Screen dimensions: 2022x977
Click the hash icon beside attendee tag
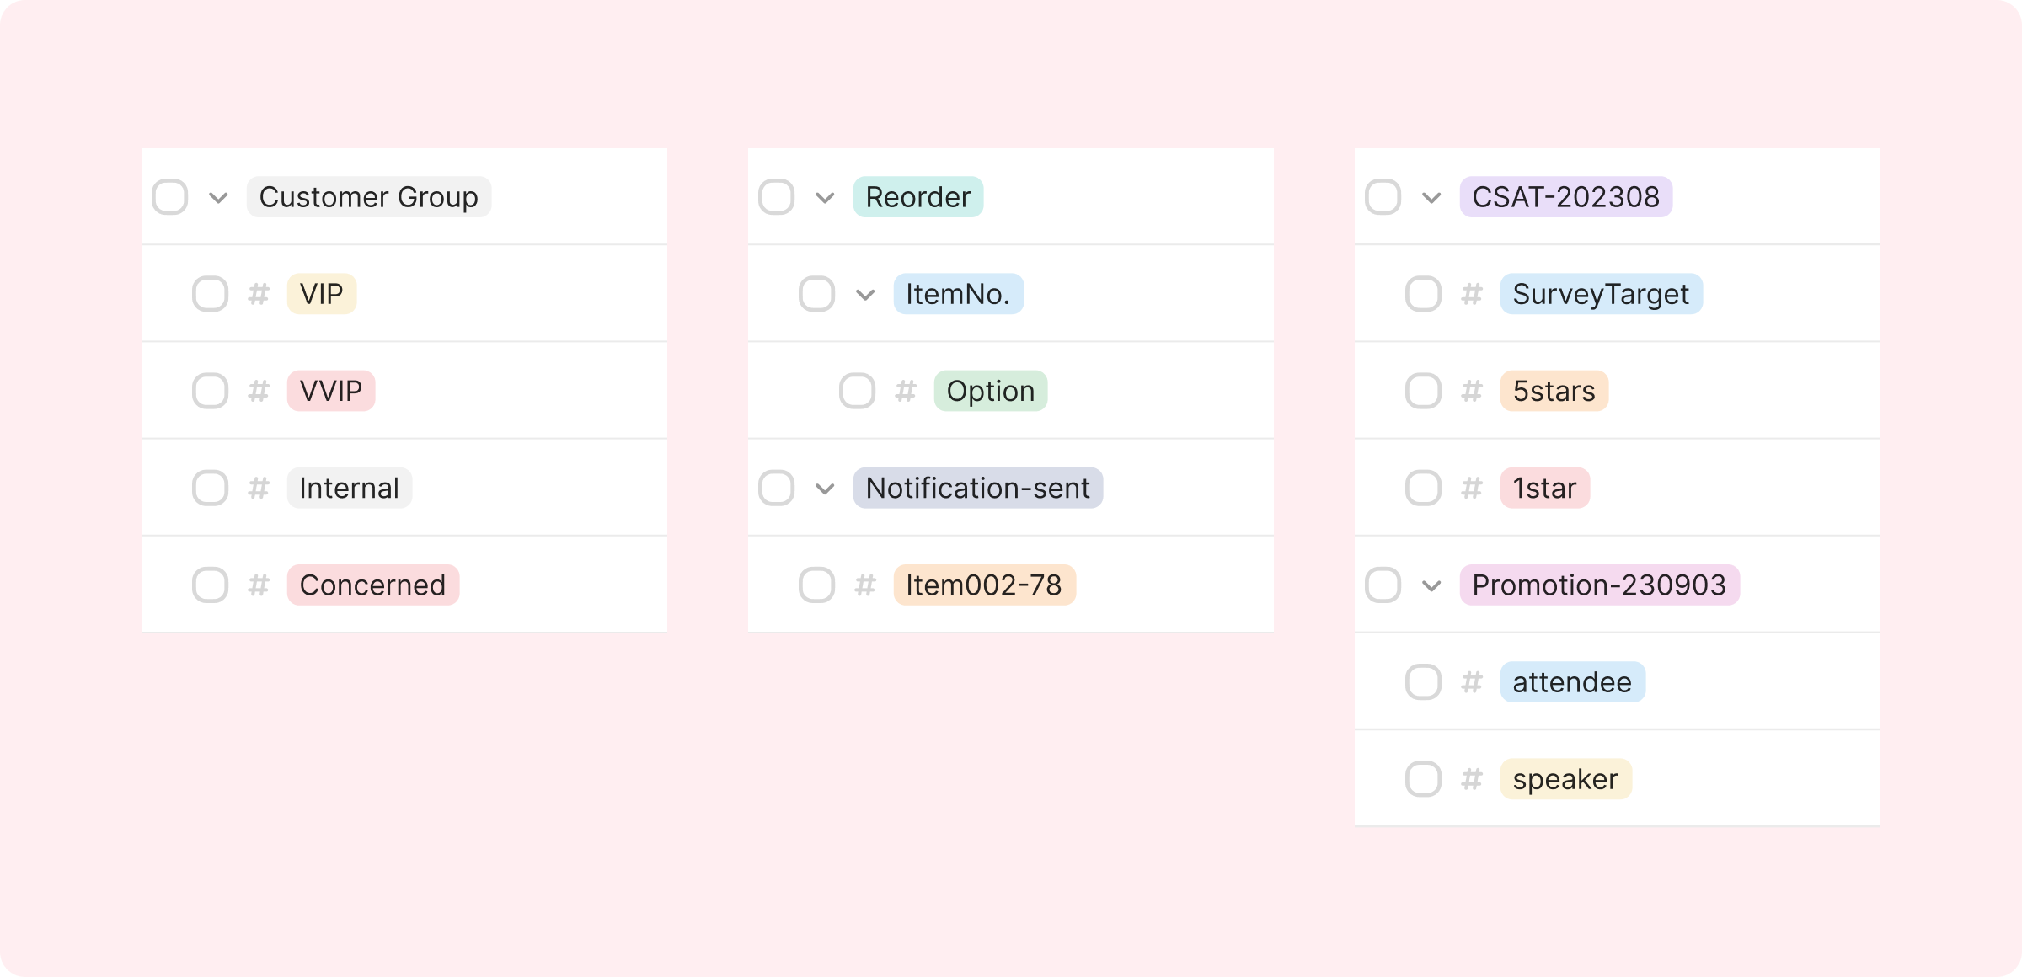coord(1472,682)
